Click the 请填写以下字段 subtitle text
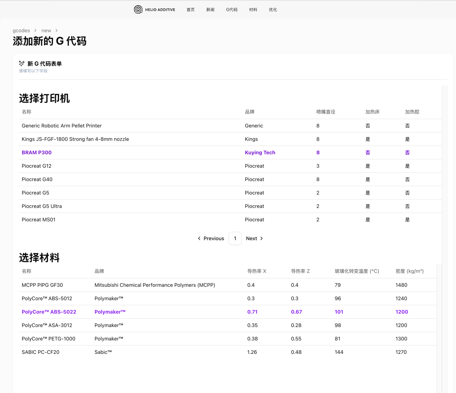 click(x=33, y=71)
